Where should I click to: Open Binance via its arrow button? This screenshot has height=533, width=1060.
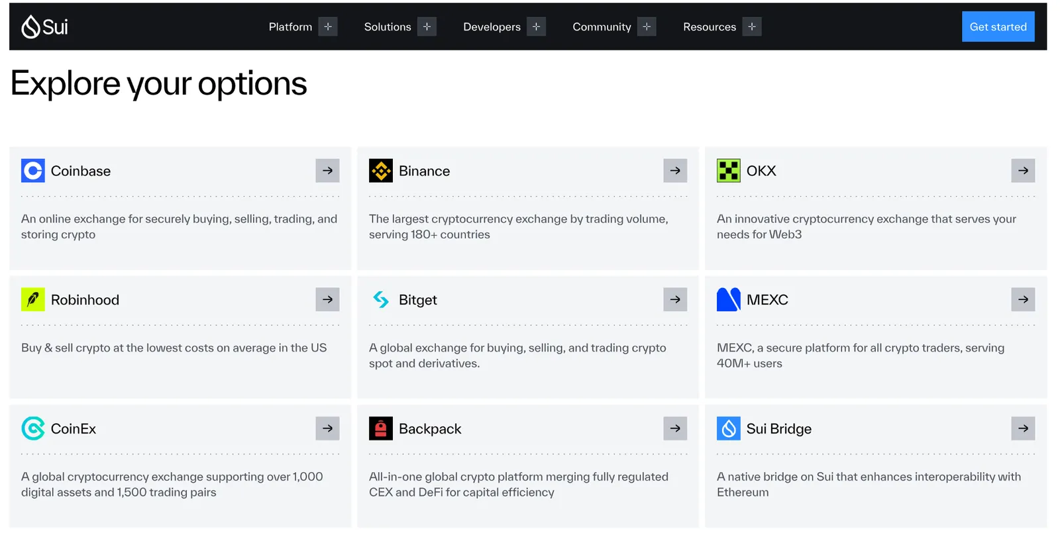coord(675,171)
